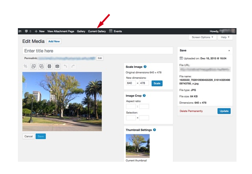Click the comments bubble icon

click(26, 31)
